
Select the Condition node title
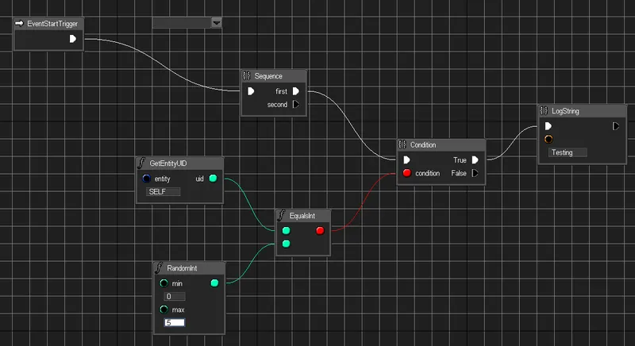pyautogui.click(x=423, y=145)
